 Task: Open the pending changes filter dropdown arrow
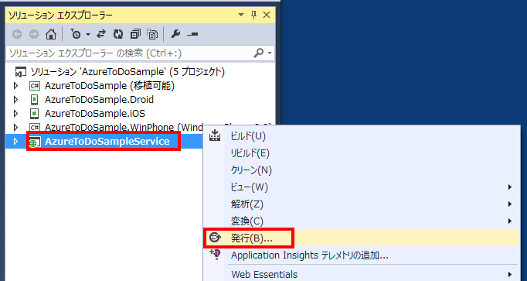(88, 34)
